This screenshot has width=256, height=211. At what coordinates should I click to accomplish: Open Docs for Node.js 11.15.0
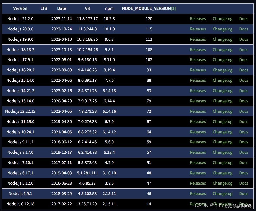(x=243, y=122)
